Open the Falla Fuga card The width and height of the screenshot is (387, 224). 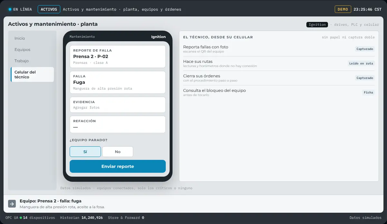coord(118,82)
